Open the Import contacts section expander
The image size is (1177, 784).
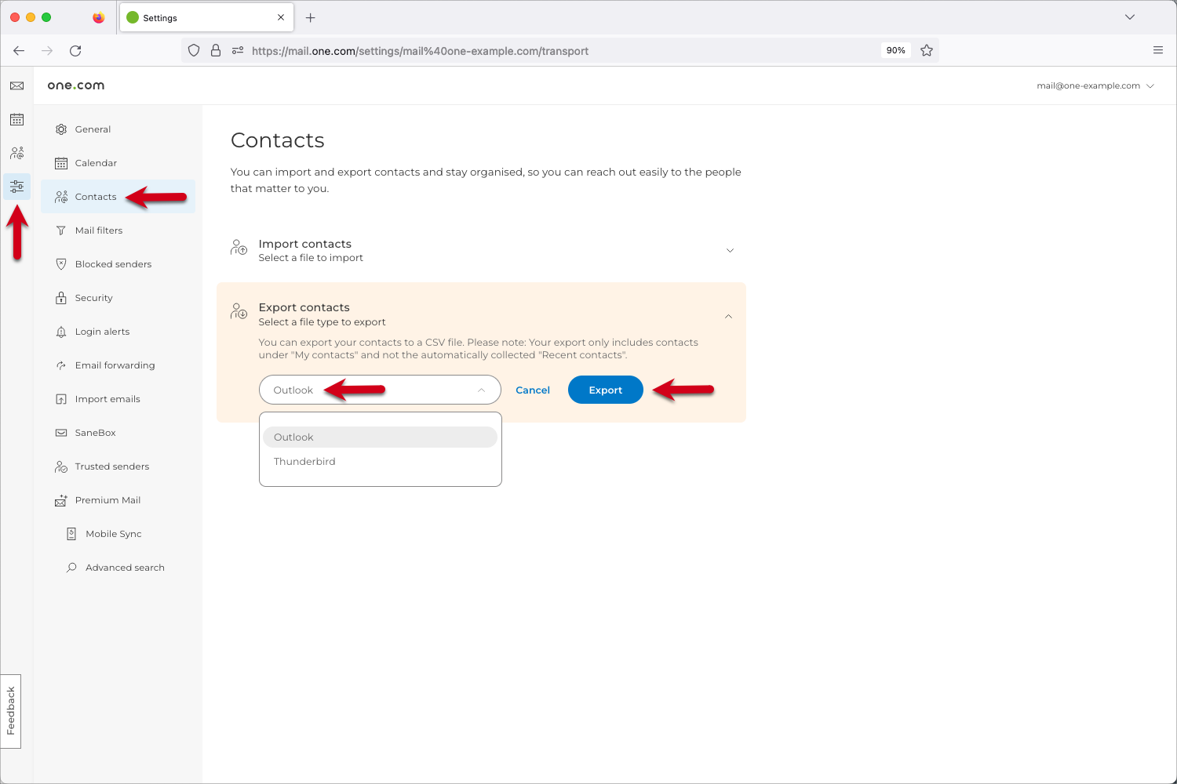point(729,250)
